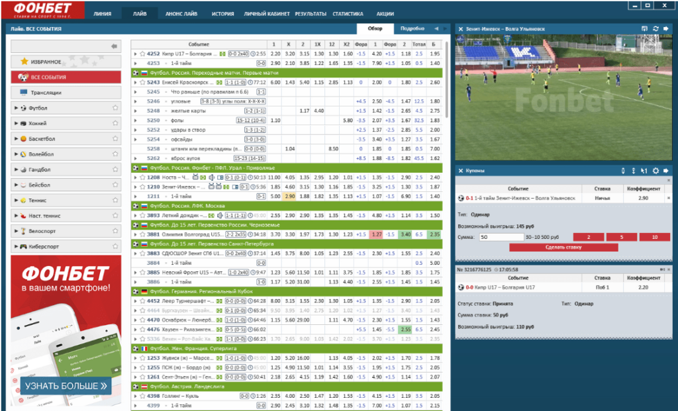
Task: Click the arrow icon in Купоны header
Action: click(666, 170)
